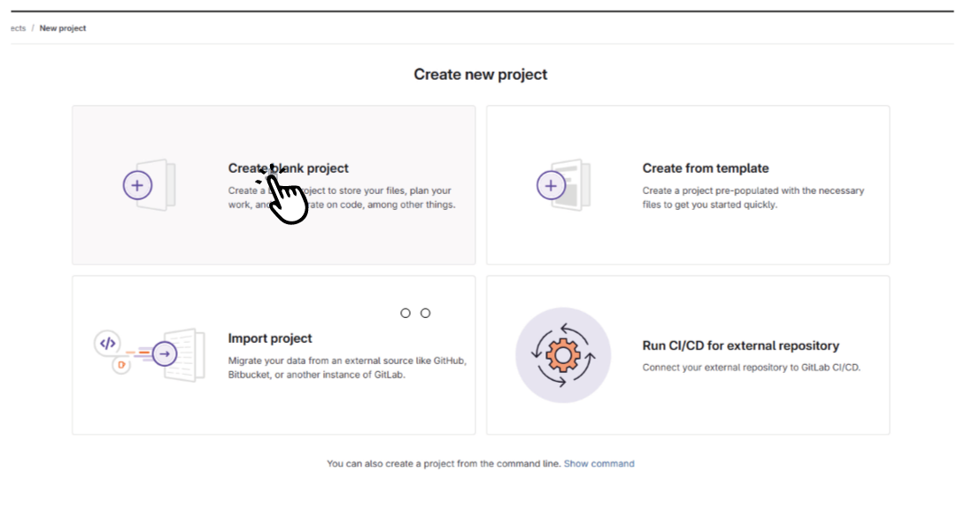Click the orange gear CI/CD icon
The width and height of the screenshot is (965, 528).
pos(563,355)
